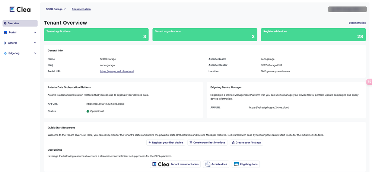The width and height of the screenshot is (372, 172).
Task: Open the SECO Garage tenant dropdown
Action: click(56, 9)
